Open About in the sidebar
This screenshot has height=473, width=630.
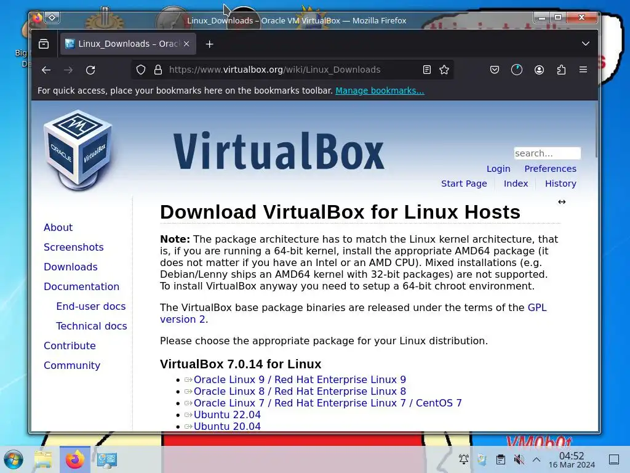(58, 228)
